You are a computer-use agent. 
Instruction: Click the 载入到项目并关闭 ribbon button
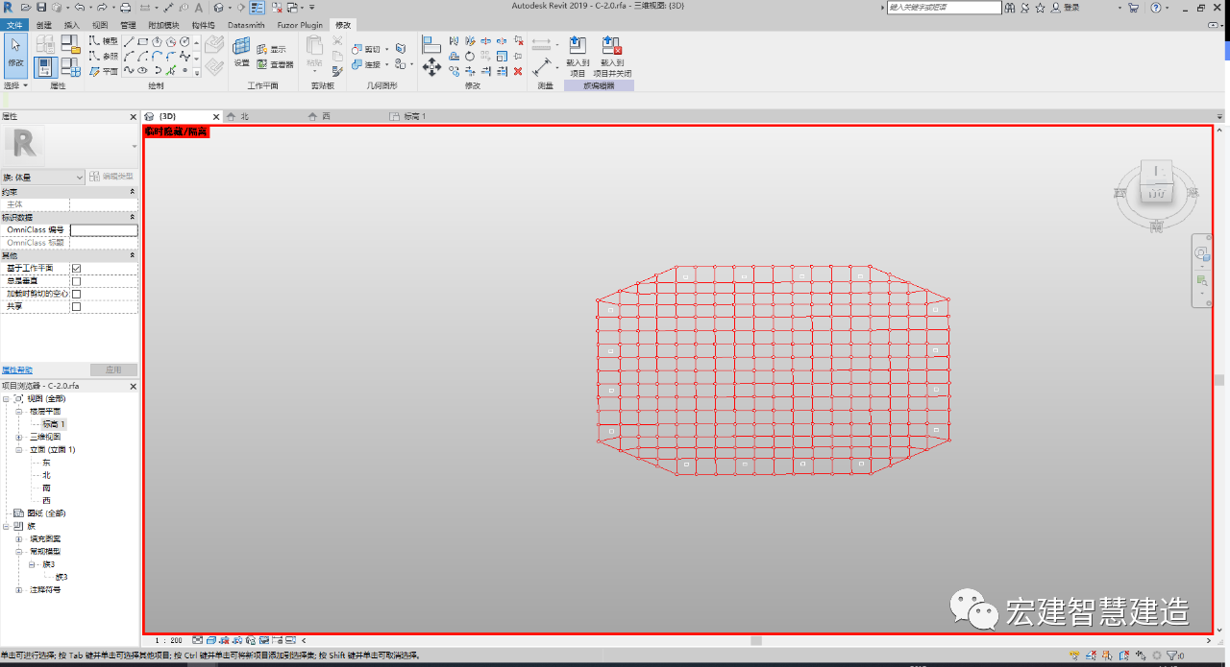(612, 57)
